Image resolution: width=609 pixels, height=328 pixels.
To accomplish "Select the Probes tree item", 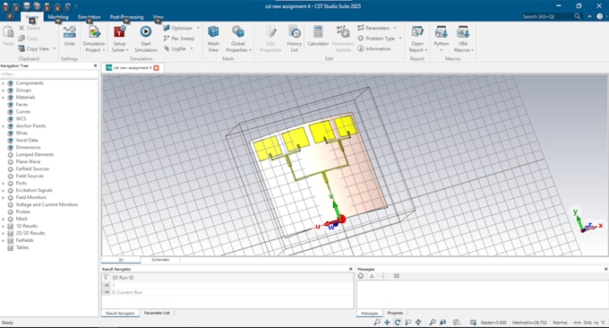I will tap(23, 211).
